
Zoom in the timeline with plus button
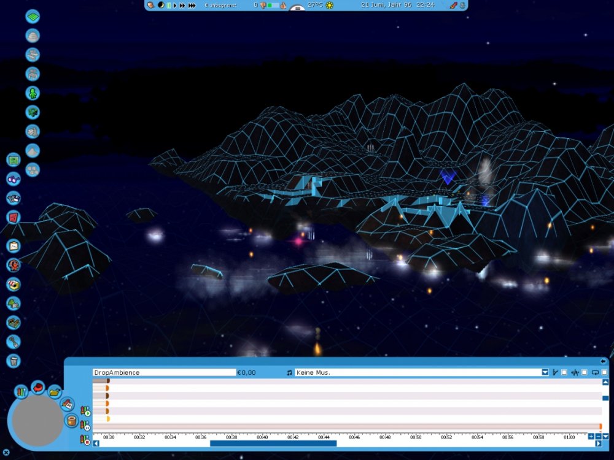[x=591, y=436]
